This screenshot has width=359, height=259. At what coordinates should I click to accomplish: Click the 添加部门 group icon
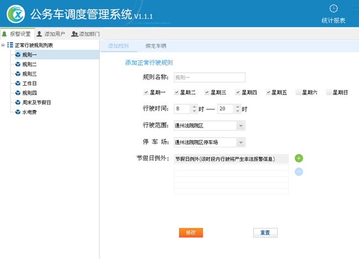[x=74, y=34]
